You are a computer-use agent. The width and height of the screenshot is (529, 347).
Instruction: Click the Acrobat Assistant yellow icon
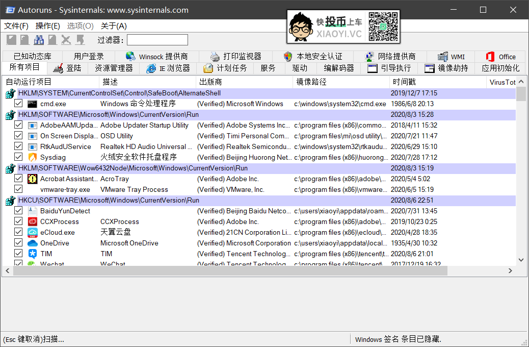pyautogui.click(x=33, y=179)
